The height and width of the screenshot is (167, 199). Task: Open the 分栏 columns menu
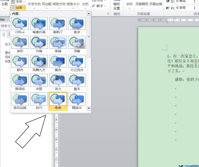tap(85, 5)
